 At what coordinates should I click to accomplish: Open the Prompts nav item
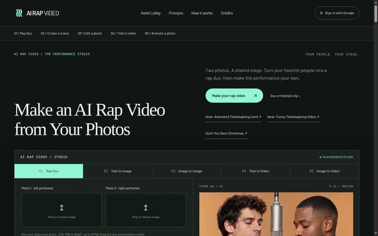point(176,13)
